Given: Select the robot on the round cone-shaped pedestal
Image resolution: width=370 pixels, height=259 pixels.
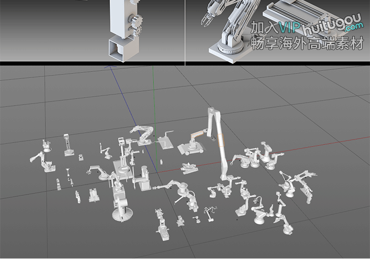Looking at the screenshot, I should click(122, 209).
